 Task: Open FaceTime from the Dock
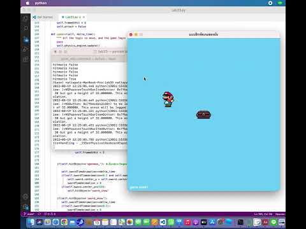147,222
